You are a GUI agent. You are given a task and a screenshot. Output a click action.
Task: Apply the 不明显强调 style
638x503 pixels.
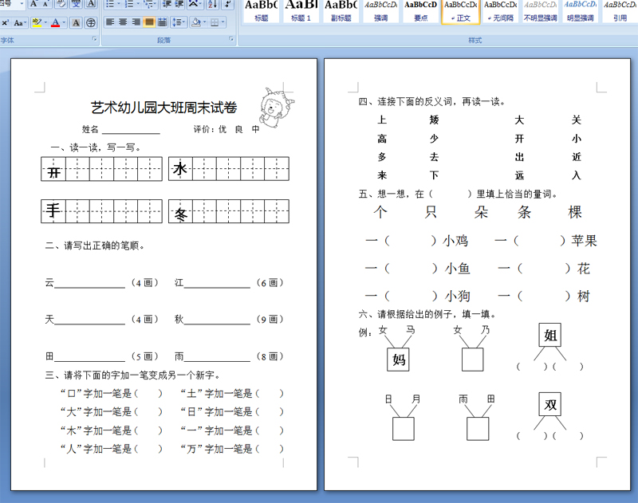point(541,11)
